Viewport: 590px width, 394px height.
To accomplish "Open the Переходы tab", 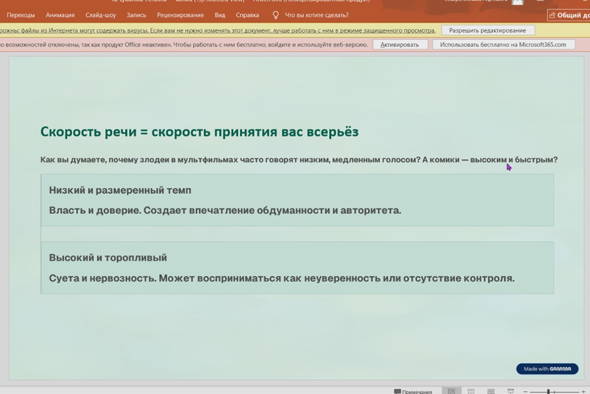I will pyautogui.click(x=21, y=15).
